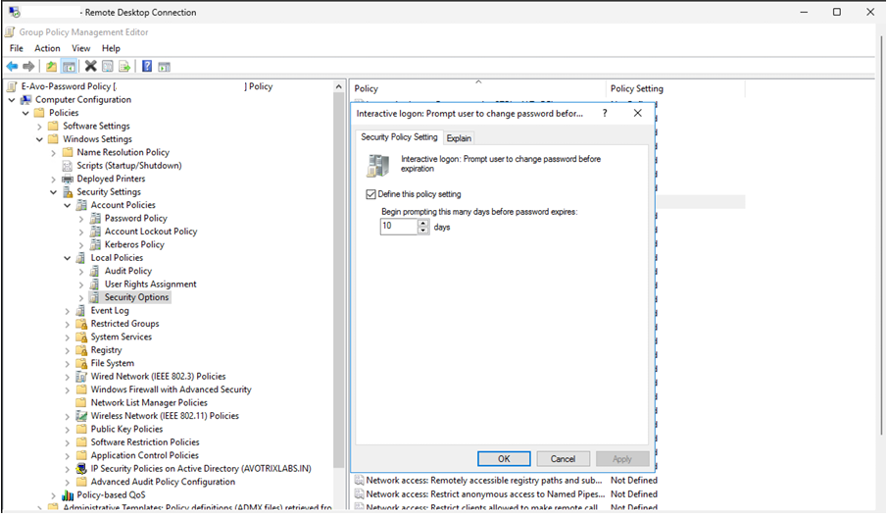Click the Wireless Network (IEEE 802.11) Policies icon
This screenshot has height=518, width=888.
click(x=81, y=416)
